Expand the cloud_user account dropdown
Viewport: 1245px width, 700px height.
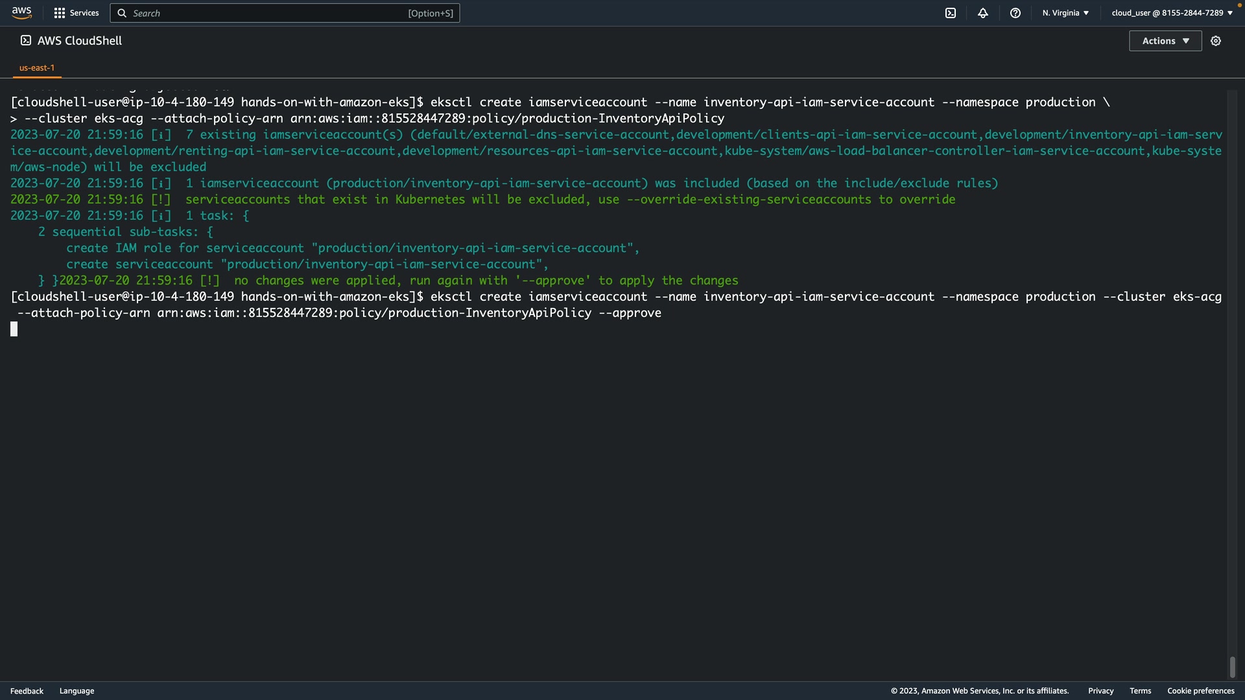click(1172, 13)
